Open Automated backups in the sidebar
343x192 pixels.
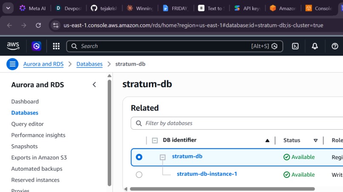pyautogui.click(x=37, y=169)
